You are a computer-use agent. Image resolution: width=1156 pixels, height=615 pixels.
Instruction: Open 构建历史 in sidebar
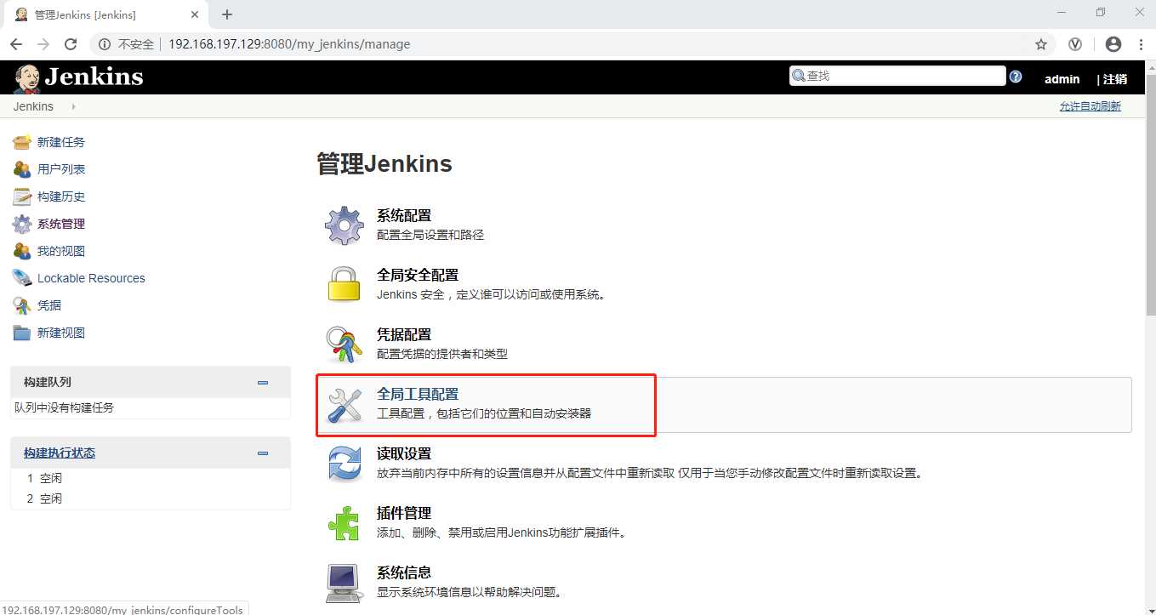tap(61, 196)
